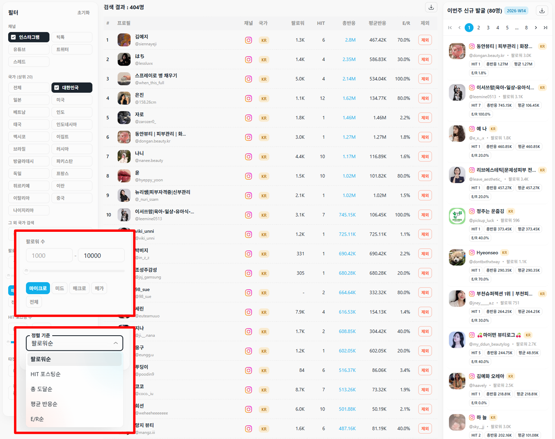Click the 2026-W14 week badge

click(516, 11)
